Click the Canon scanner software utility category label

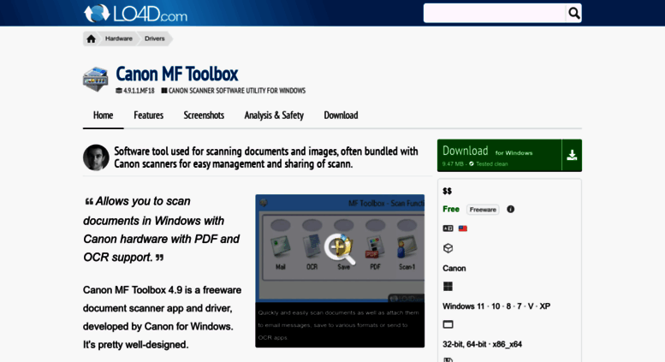pyautogui.click(x=234, y=91)
